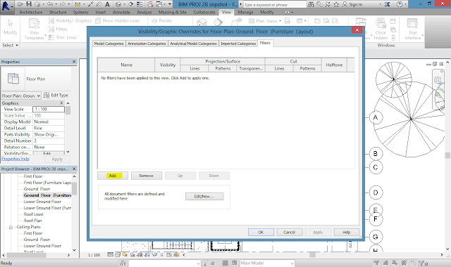The image size is (451, 267).
Task: Switch to the Annotation Categories tab
Action: coord(147,44)
